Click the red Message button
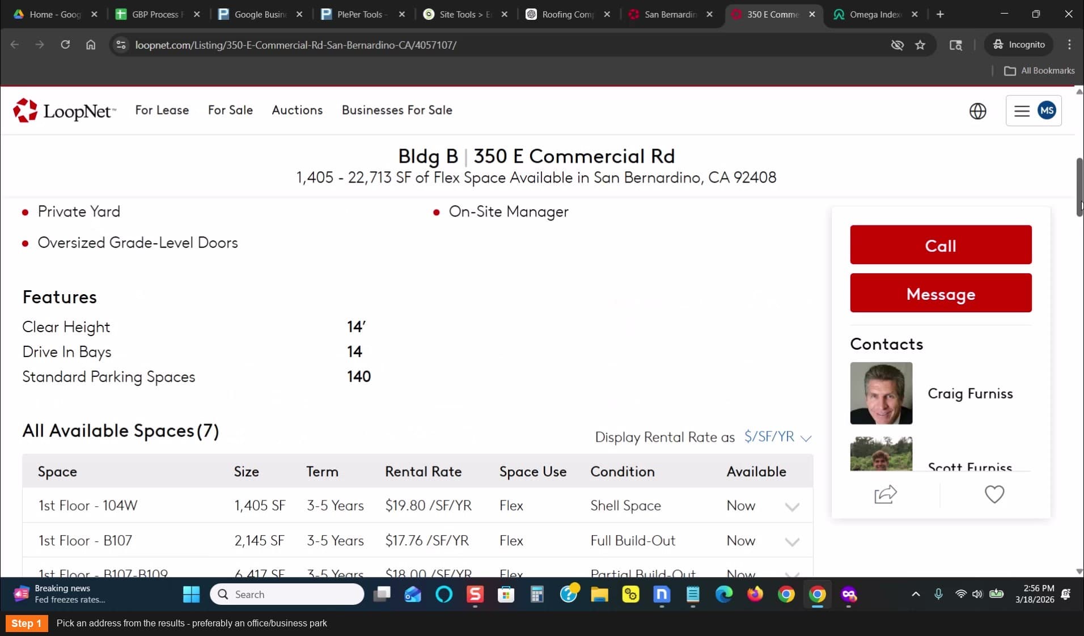This screenshot has width=1084, height=636. pos(941,293)
